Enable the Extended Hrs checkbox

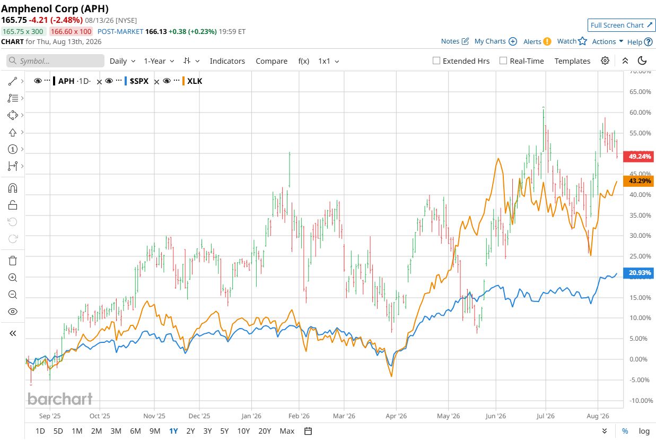pyautogui.click(x=436, y=61)
